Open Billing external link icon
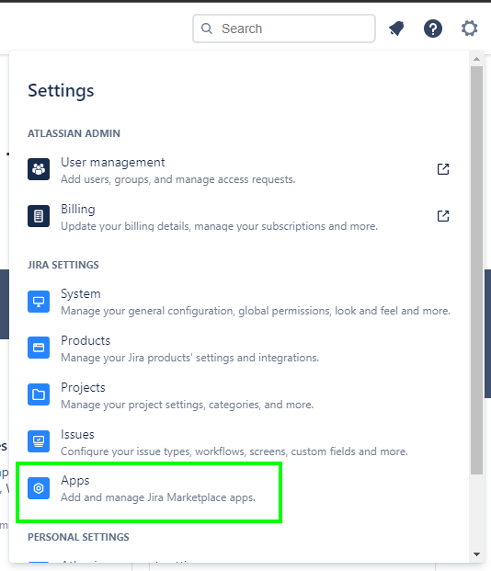This screenshot has width=491, height=571. [x=443, y=216]
